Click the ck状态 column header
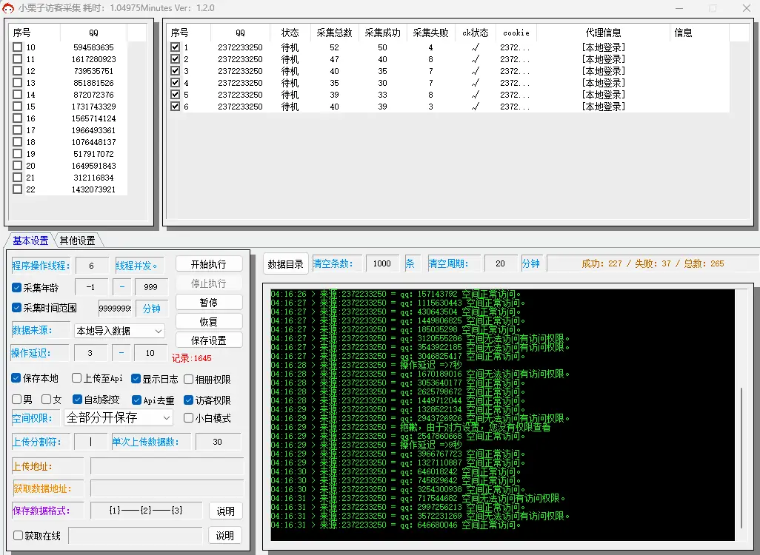This screenshot has width=760, height=555. point(476,33)
